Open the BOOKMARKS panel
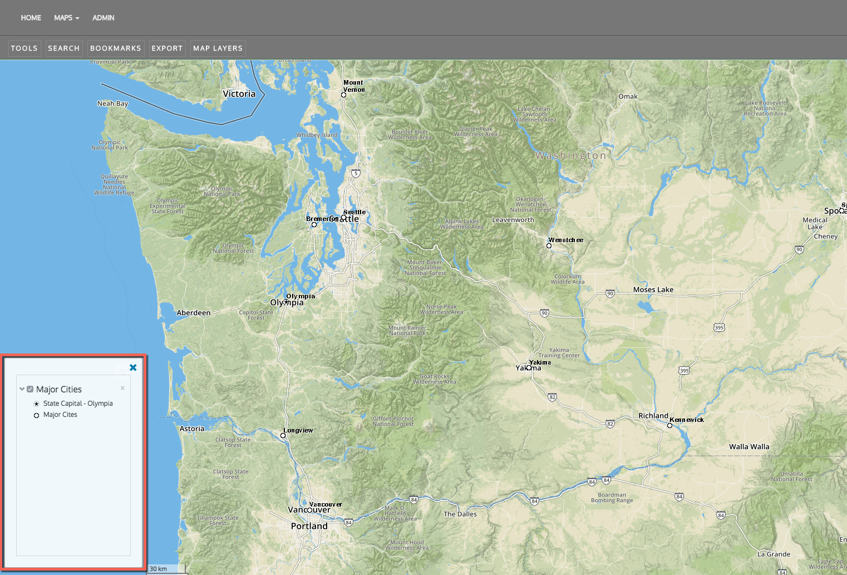847x575 pixels. pos(116,48)
